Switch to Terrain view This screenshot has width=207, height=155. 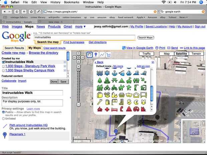coord(196,54)
